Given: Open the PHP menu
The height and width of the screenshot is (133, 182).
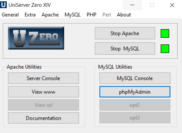Looking at the screenshot, I should (x=92, y=15).
